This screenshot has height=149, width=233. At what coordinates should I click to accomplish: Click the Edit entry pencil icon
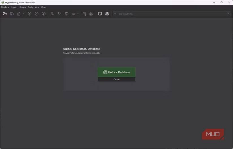click(36, 14)
